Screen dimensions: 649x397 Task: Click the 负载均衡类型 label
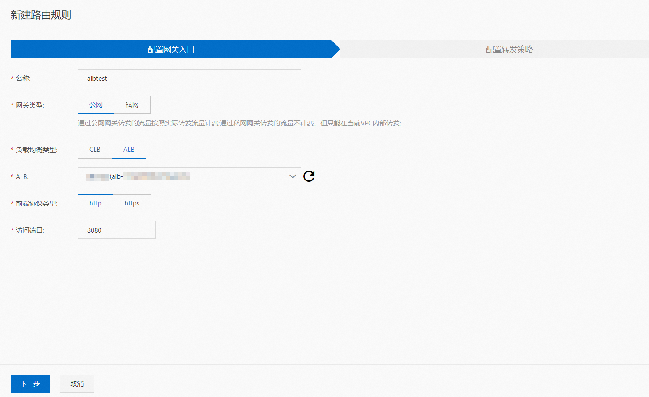37,150
